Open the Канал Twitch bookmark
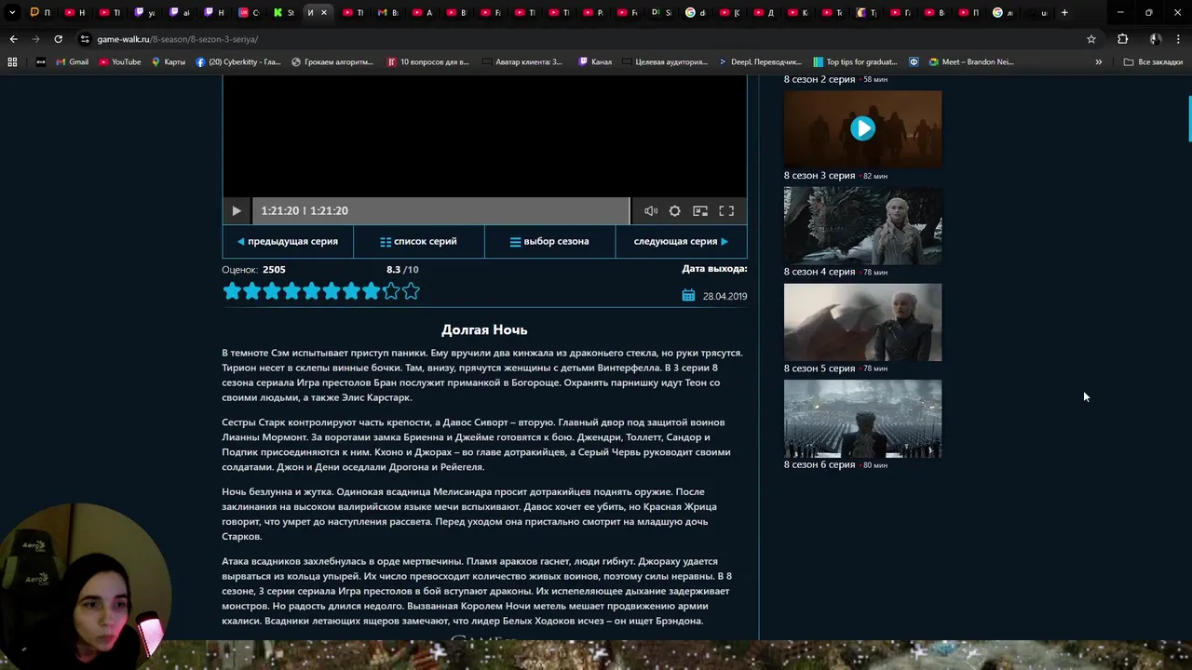Image resolution: width=1192 pixels, height=670 pixels. [x=595, y=62]
